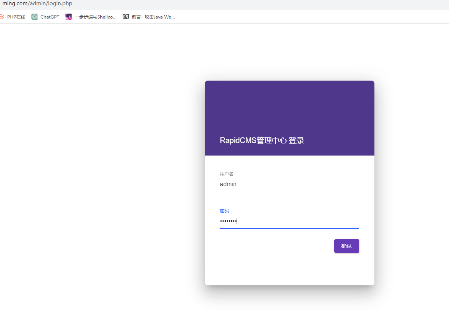Focus the 密码 password input field
This screenshot has width=449, height=316.
pos(289,221)
